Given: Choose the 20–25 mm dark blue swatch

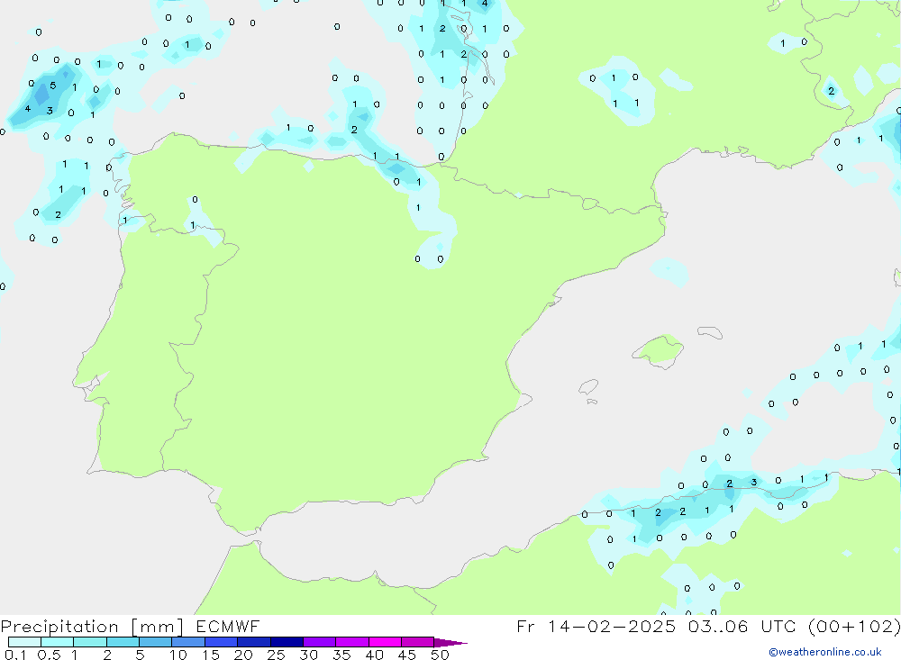Looking at the screenshot, I should pos(254,642).
